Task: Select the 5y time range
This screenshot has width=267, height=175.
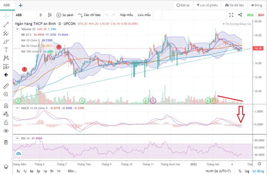Action: click(19, 171)
